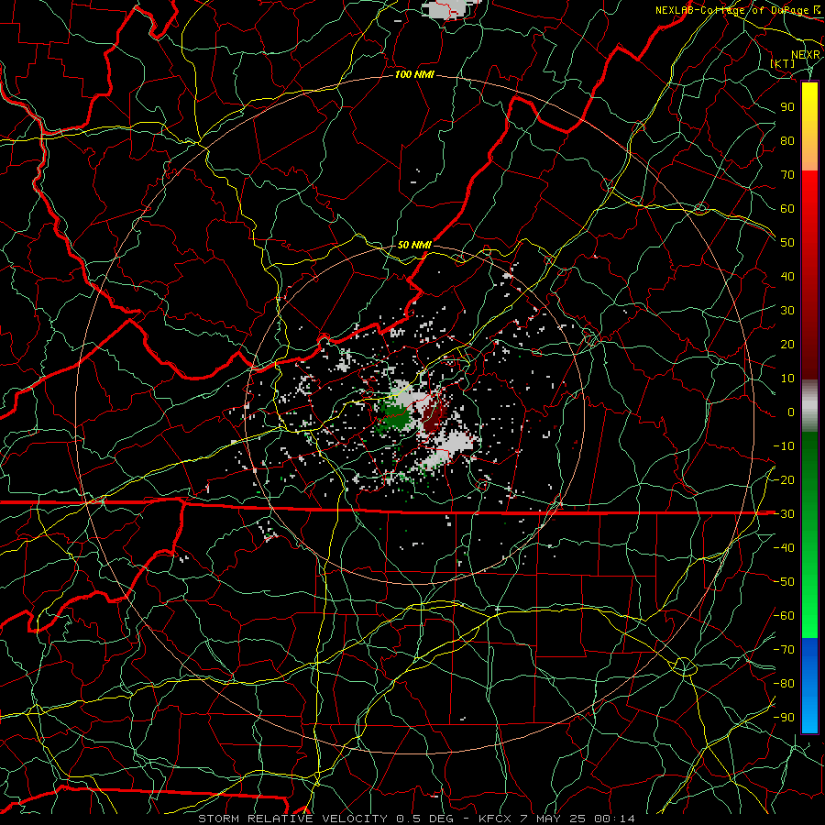Click the STORM RELATIVE VELOCITY caption text
This screenshot has height=825, width=825.
(x=294, y=819)
